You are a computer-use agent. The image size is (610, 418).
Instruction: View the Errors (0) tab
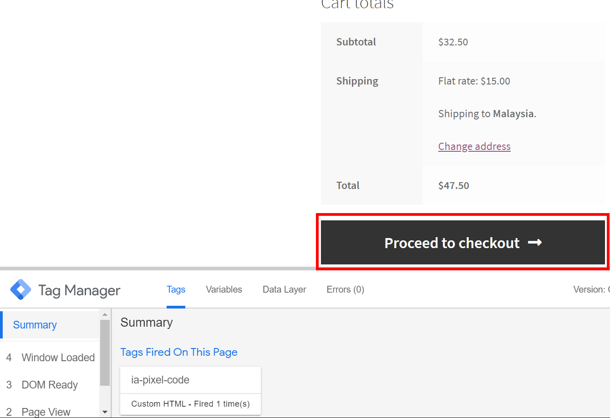345,289
